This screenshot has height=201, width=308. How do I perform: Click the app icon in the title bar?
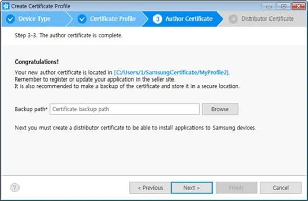(6, 6)
